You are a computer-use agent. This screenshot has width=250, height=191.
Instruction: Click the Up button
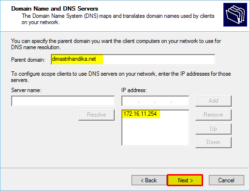213,129
